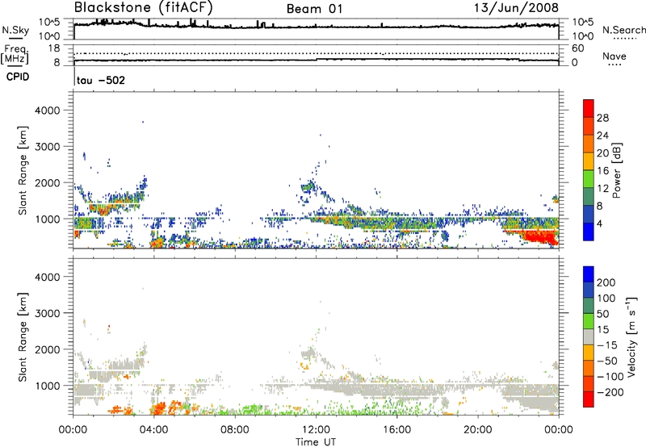Click the "Slant Range [km]" label of velocity panel
This screenshot has height=447, width=646.
23,336
